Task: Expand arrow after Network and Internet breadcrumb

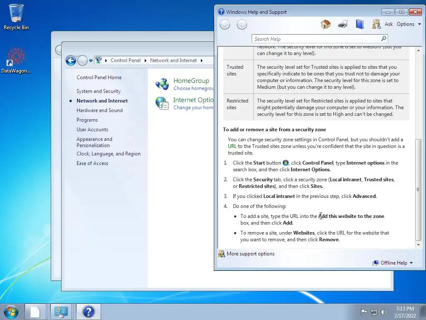Action: tap(202, 60)
